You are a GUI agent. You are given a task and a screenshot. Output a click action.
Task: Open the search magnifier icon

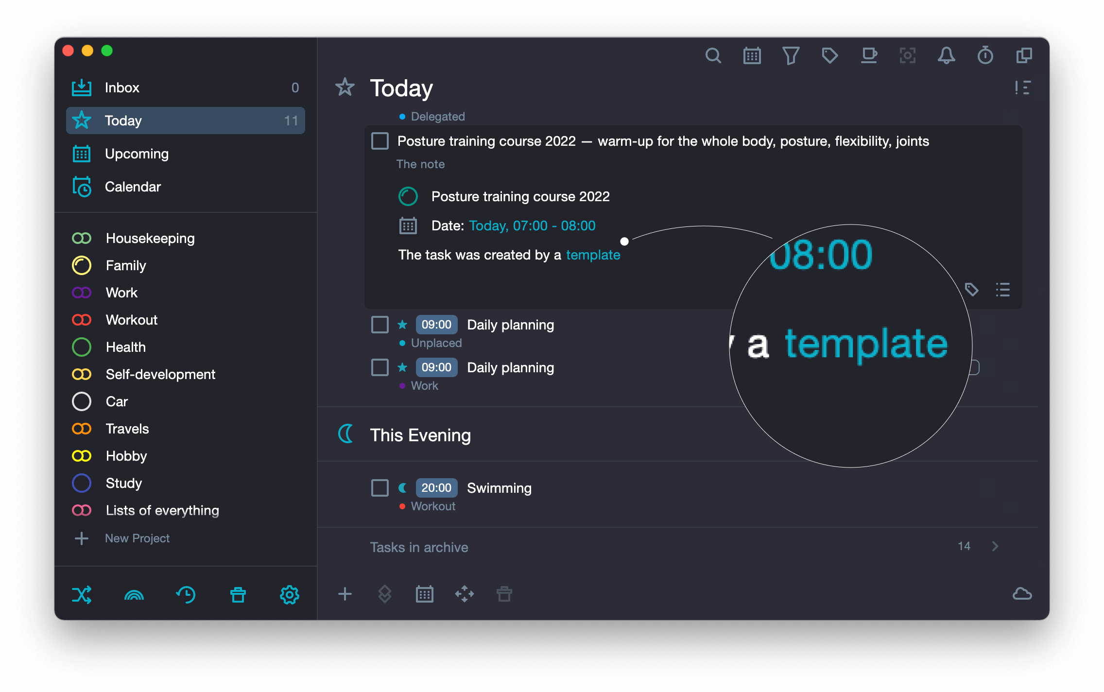[x=713, y=56]
